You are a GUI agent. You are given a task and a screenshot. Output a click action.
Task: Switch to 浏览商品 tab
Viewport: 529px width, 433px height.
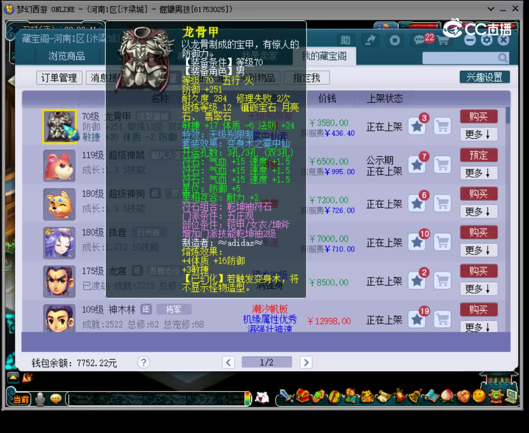coord(67,56)
